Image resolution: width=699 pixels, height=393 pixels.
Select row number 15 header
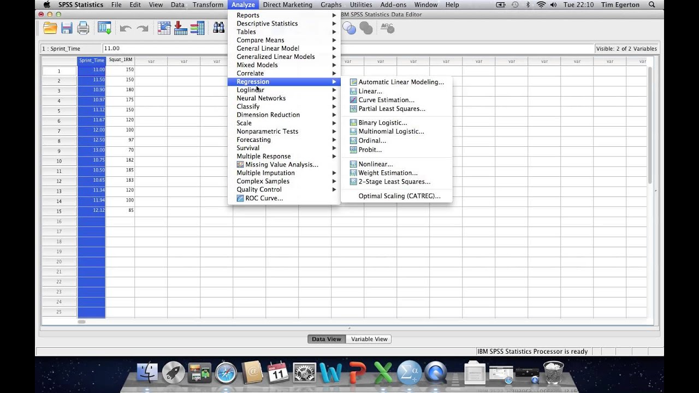[x=59, y=211]
